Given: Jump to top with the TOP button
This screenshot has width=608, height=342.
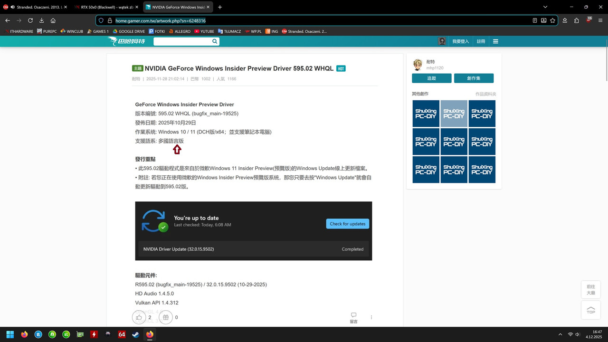Looking at the screenshot, I should click(590, 310).
